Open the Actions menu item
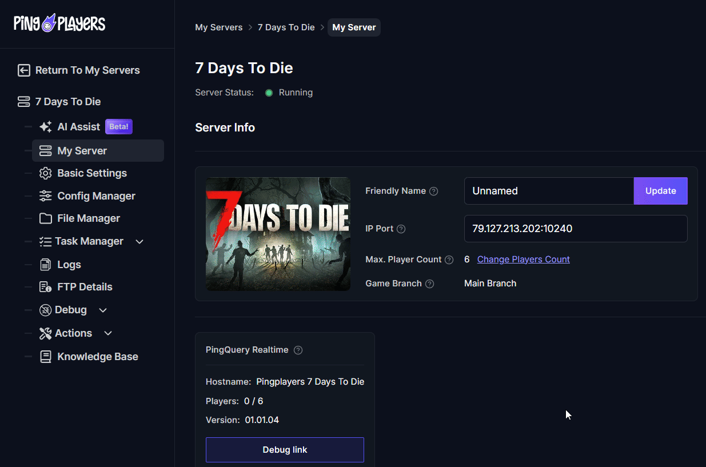706x467 pixels. (x=73, y=333)
